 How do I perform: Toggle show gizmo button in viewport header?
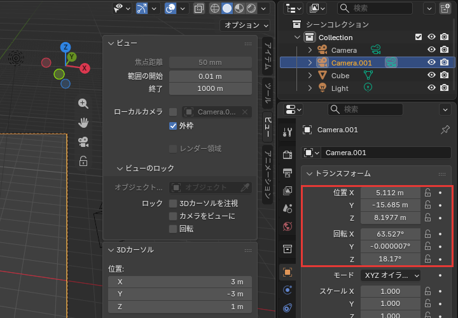click(x=142, y=8)
